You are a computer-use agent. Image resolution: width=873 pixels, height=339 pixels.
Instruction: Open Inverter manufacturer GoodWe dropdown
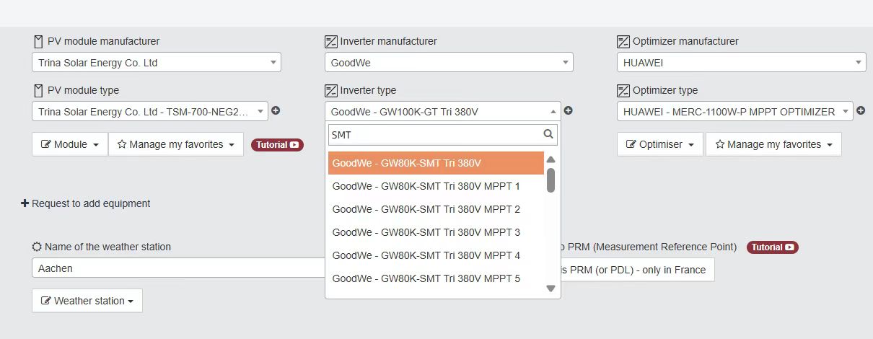click(x=449, y=63)
